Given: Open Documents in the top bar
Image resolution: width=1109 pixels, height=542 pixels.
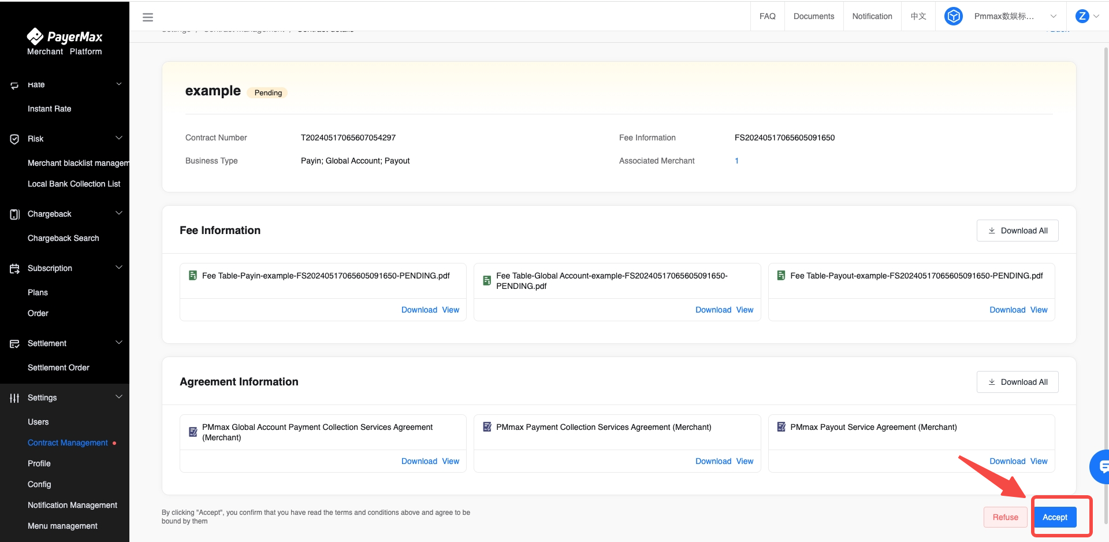Looking at the screenshot, I should [814, 16].
